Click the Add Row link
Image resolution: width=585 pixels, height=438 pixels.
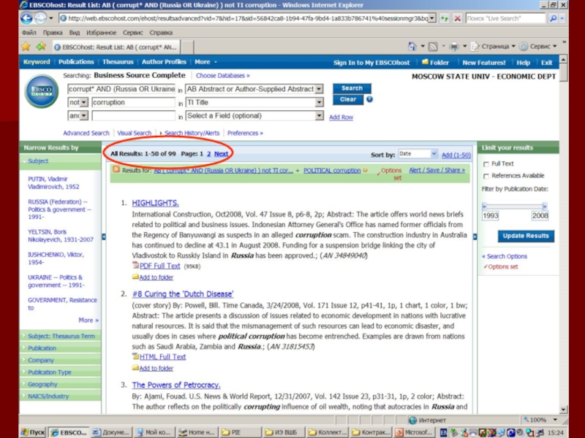[341, 117]
